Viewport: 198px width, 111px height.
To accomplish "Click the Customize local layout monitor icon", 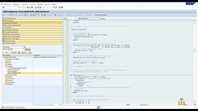I will tap(62, 7).
